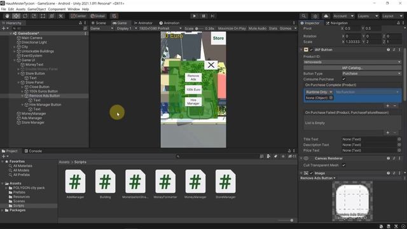The image size is (407, 229).
Task: Open IAP Button component help icon
Action: [389, 50]
